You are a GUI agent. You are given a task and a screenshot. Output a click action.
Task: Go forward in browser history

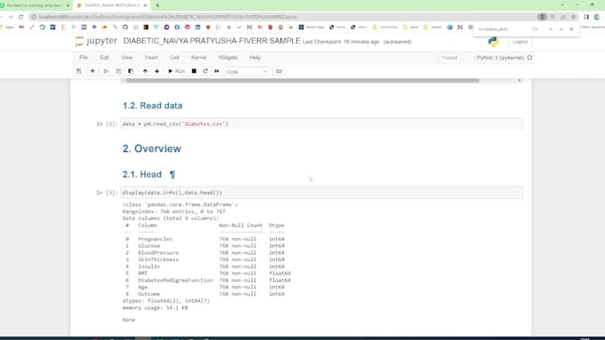coord(11,17)
